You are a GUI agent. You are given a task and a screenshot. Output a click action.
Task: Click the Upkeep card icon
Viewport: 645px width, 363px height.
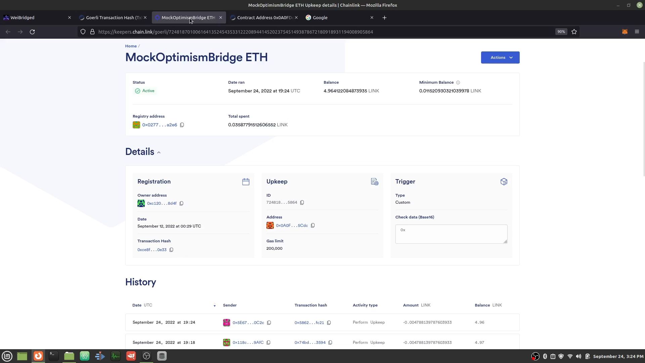(375, 182)
